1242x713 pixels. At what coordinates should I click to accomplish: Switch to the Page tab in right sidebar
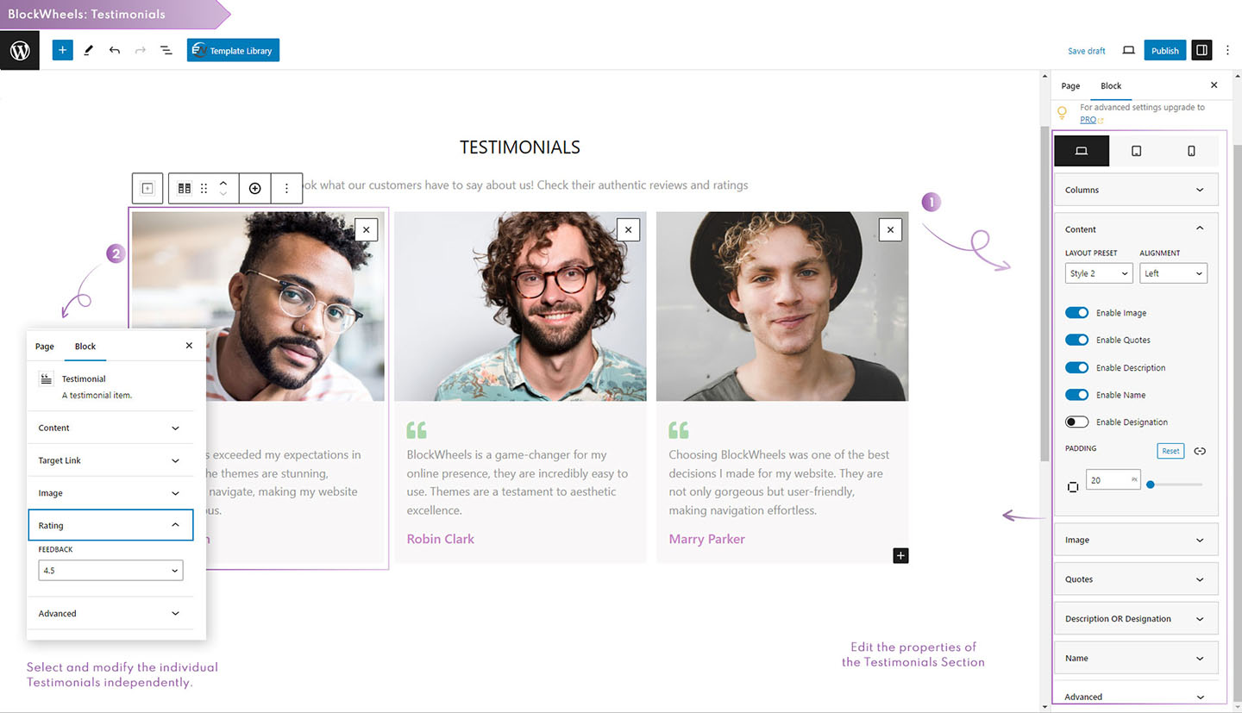[1070, 86]
